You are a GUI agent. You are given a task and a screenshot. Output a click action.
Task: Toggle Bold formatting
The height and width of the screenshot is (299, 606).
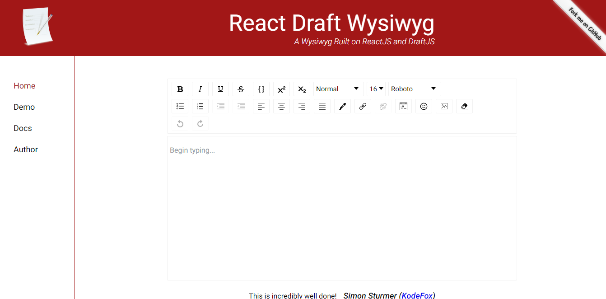click(180, 89)
